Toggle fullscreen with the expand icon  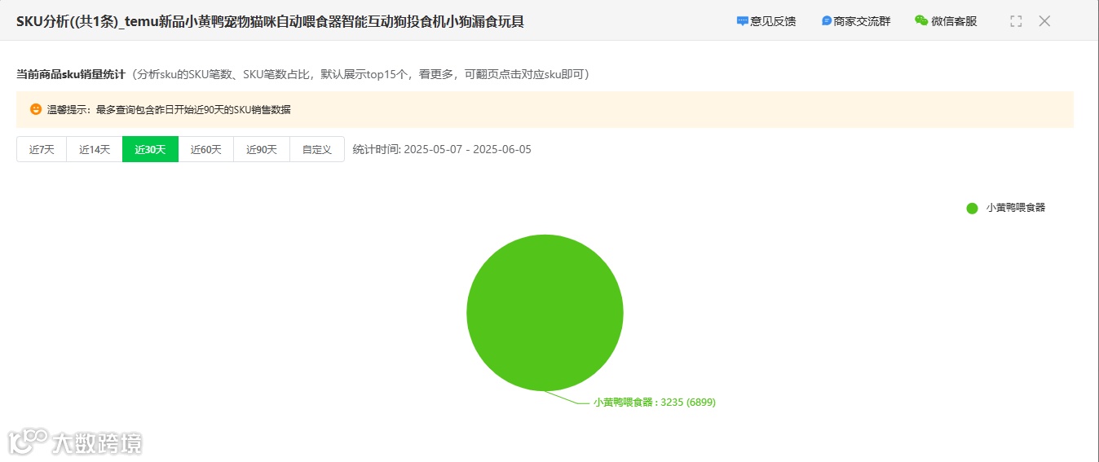click(x=1016, y=21)
